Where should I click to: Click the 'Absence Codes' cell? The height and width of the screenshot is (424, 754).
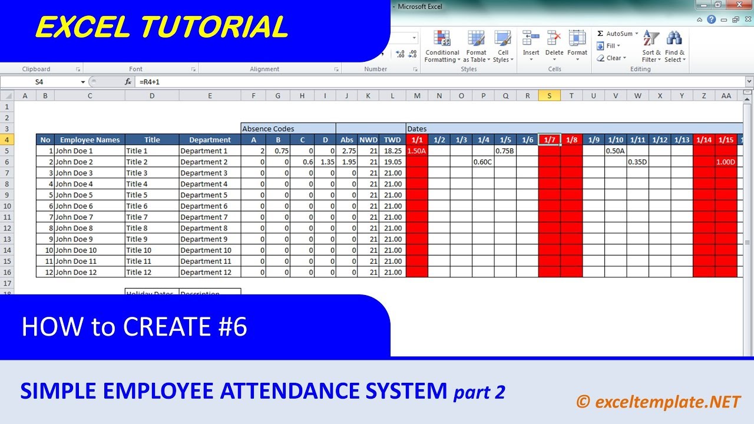point(288,128)
